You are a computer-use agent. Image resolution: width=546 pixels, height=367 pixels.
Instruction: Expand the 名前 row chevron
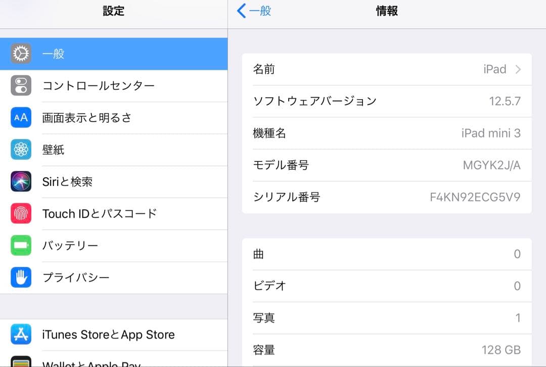(518, 69)
